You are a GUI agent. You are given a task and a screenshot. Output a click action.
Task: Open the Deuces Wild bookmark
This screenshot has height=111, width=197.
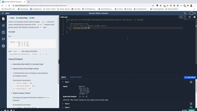pos(172,9)
